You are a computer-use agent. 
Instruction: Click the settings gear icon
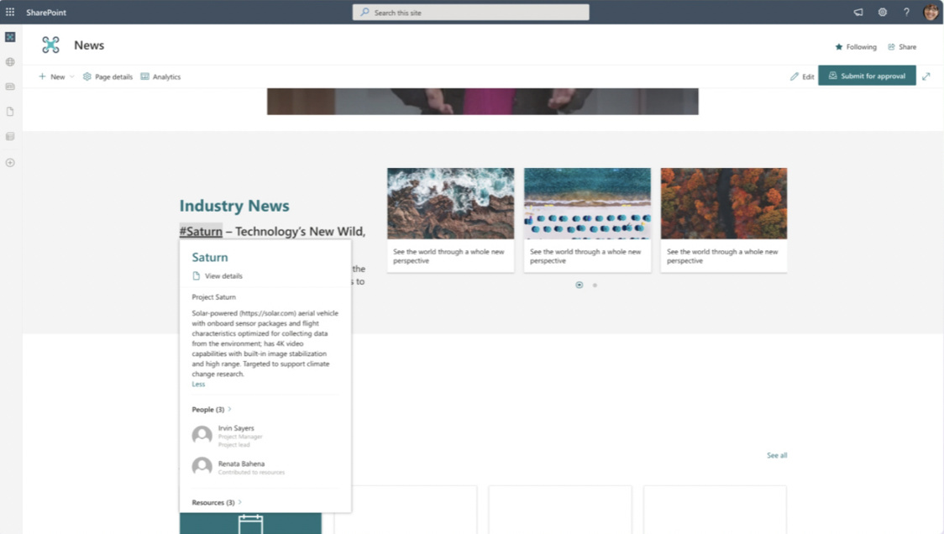click(882, 13)
